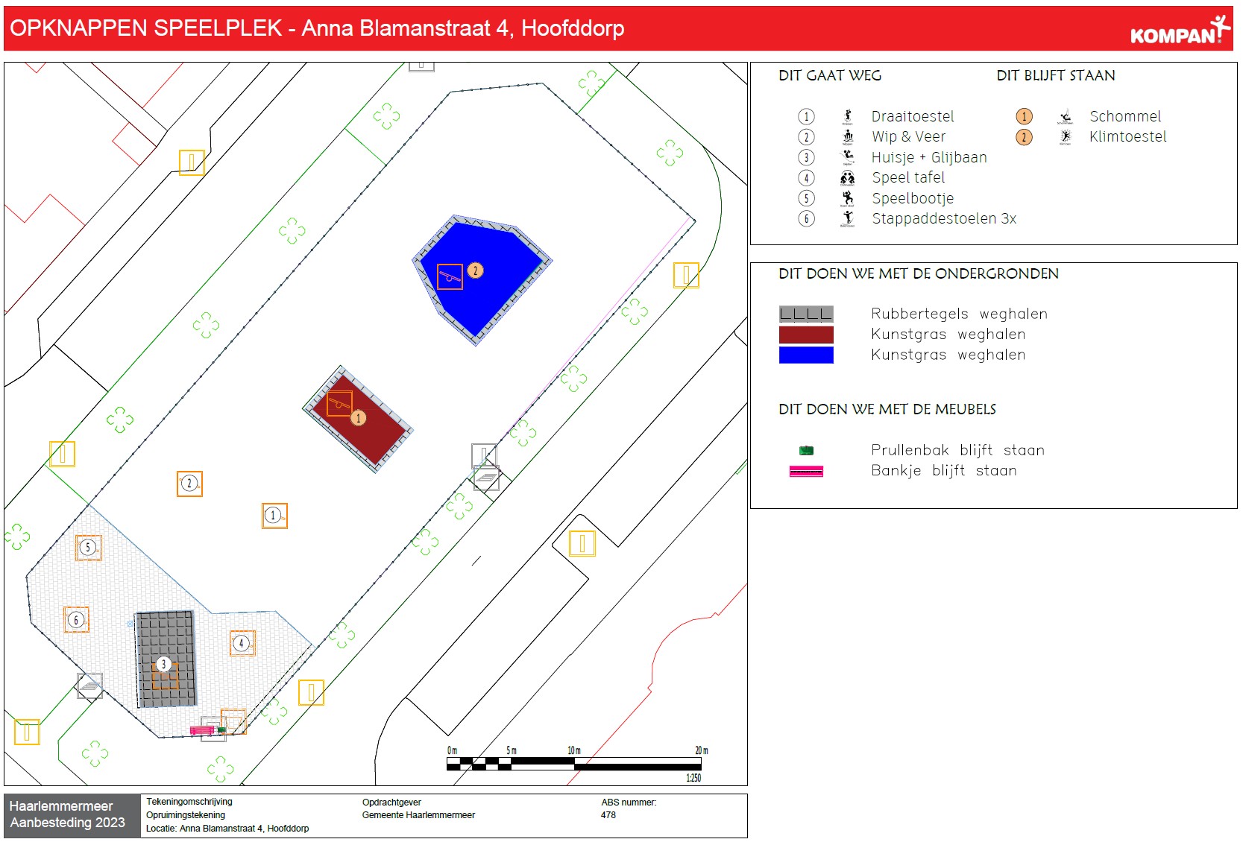The height and width of the screenshot is (842, 1243).
Task: Click the Speel tafel pictogram in the legend
Action: [848, 178]
